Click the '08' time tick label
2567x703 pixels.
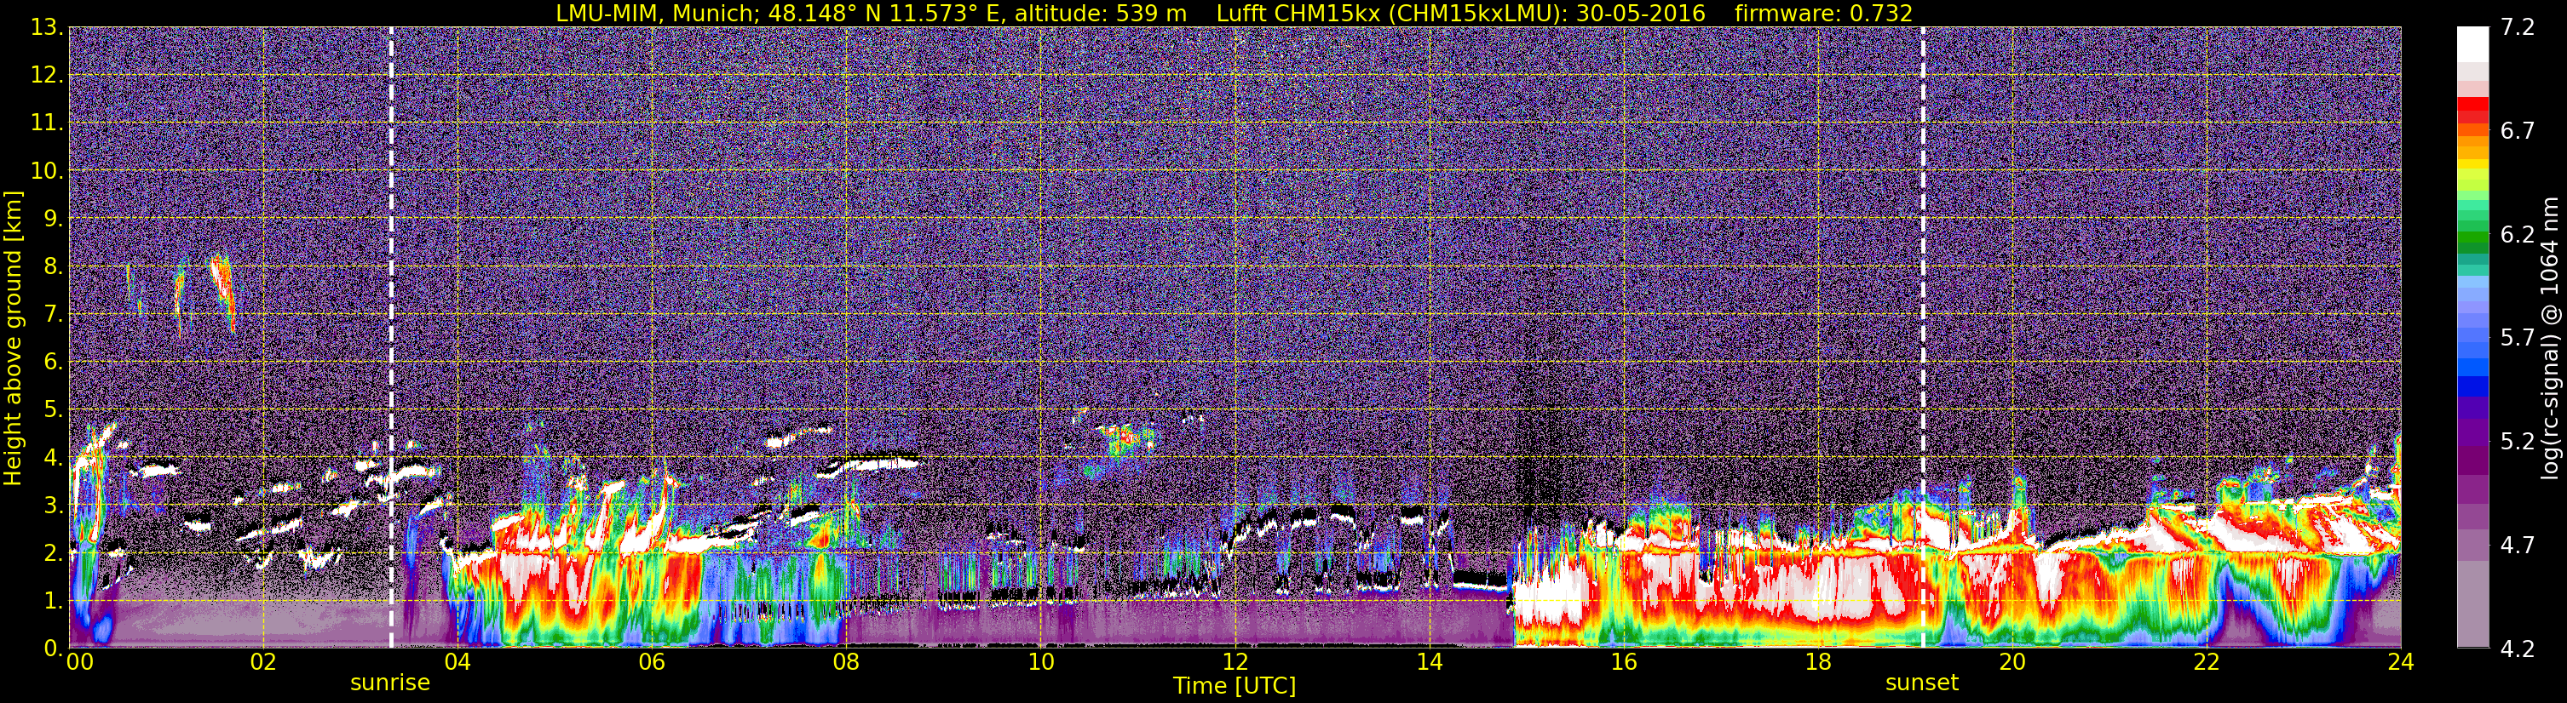[846, 661]
